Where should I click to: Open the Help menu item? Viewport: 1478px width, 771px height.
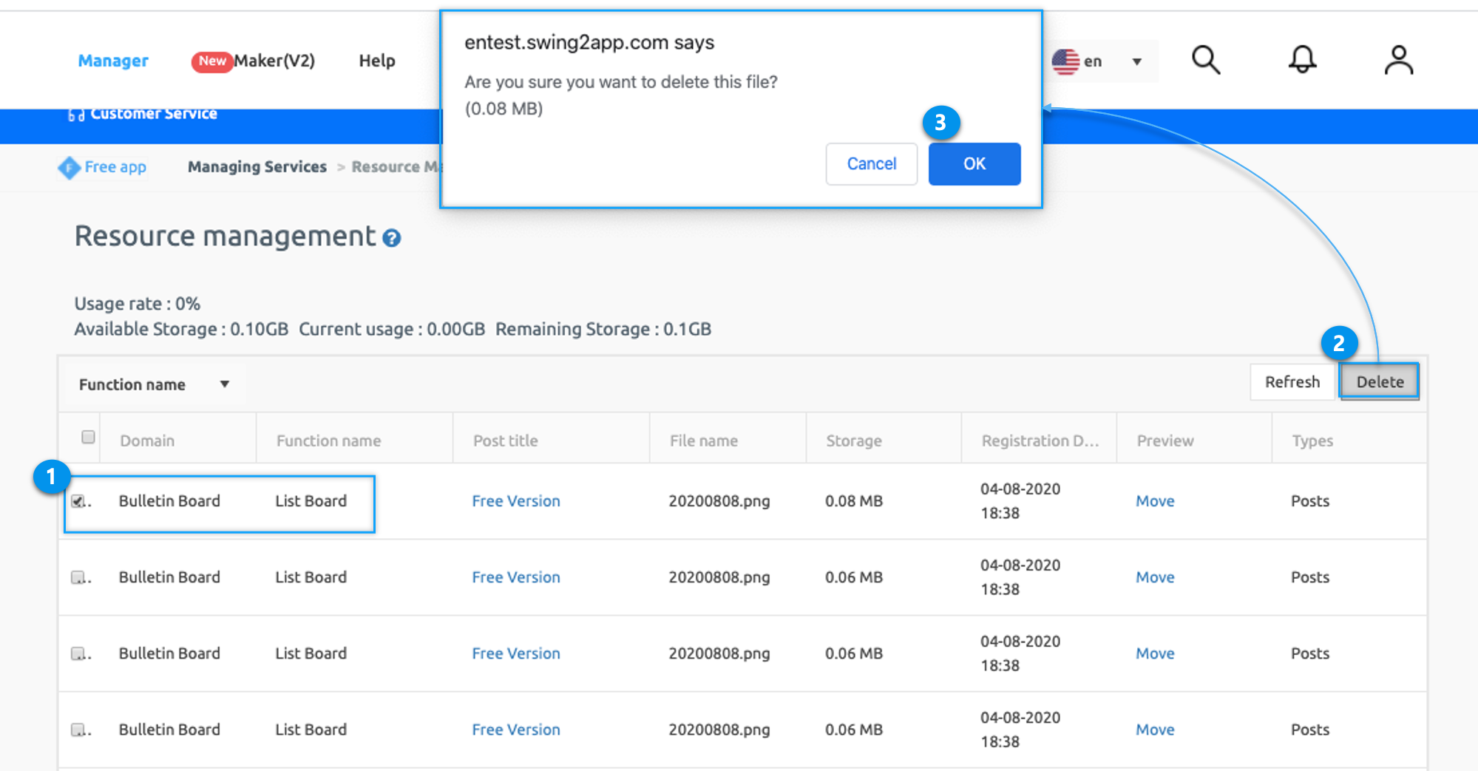pyautogui.click(x=377, y=61)
